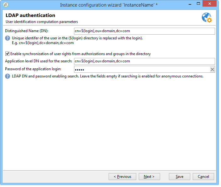Cancel the configuration wizard
Viewport: 221px width, 187px height.
pyautogui.click(x=203, y=177)
